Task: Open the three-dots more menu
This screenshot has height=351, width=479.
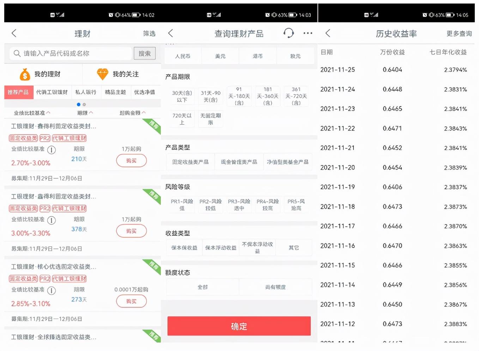Action: coord(308,33)
